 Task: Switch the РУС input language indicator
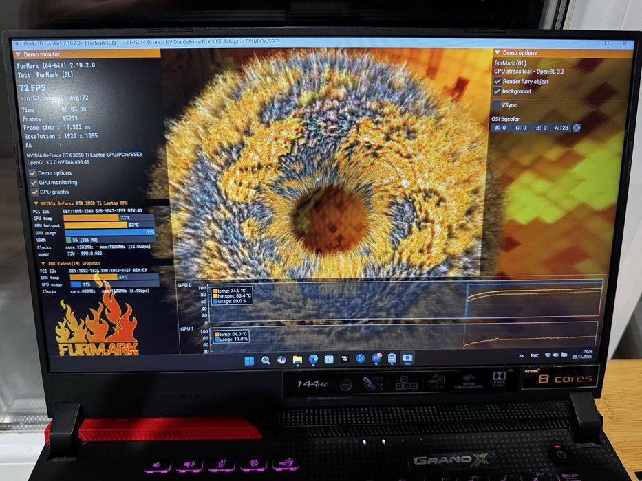click(535, 355)
